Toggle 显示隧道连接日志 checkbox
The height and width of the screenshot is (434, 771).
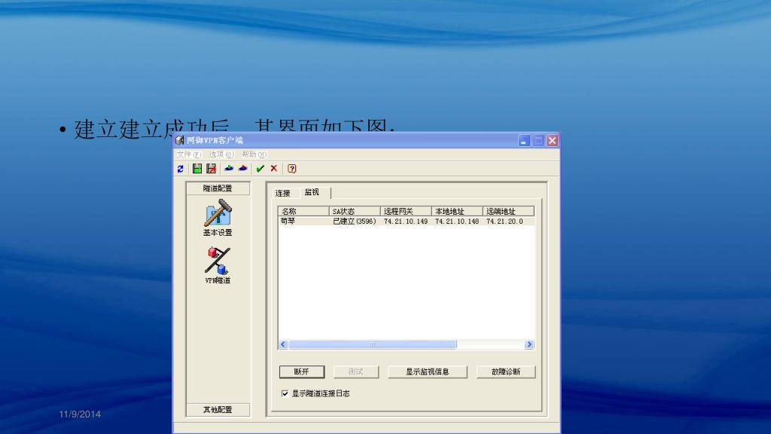point(285,393)
